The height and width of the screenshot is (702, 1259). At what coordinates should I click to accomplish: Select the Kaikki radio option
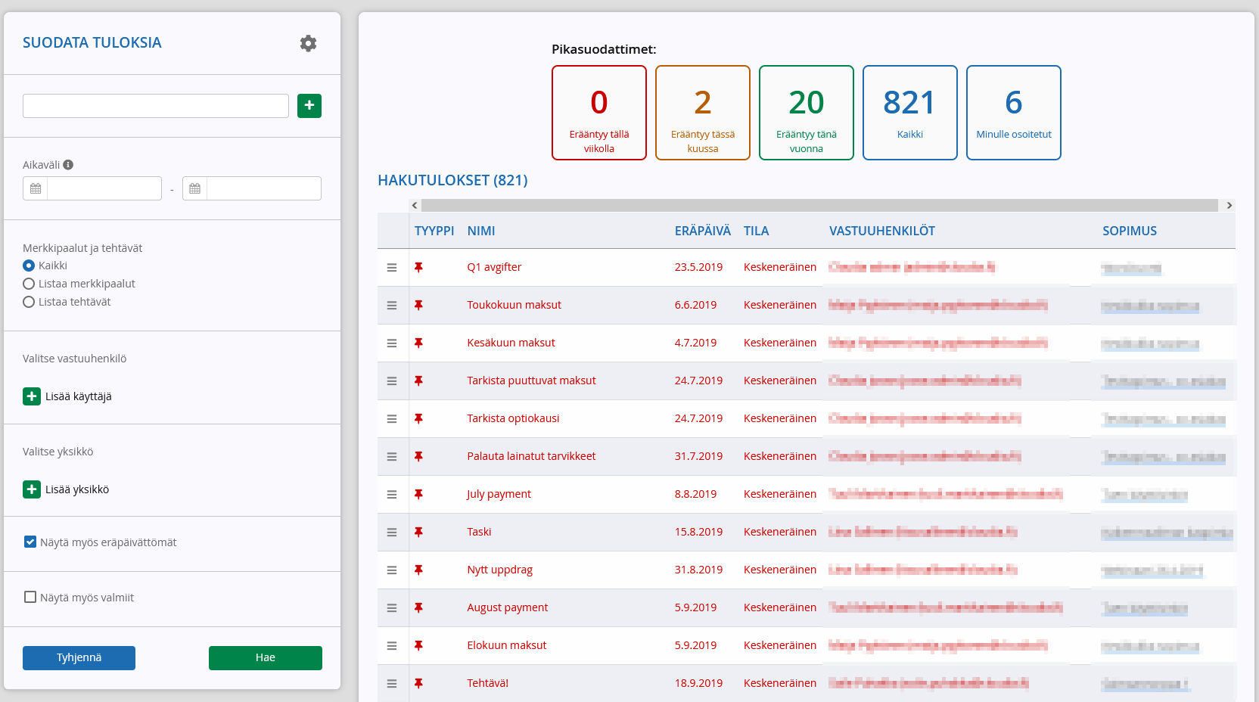(29, 266)
